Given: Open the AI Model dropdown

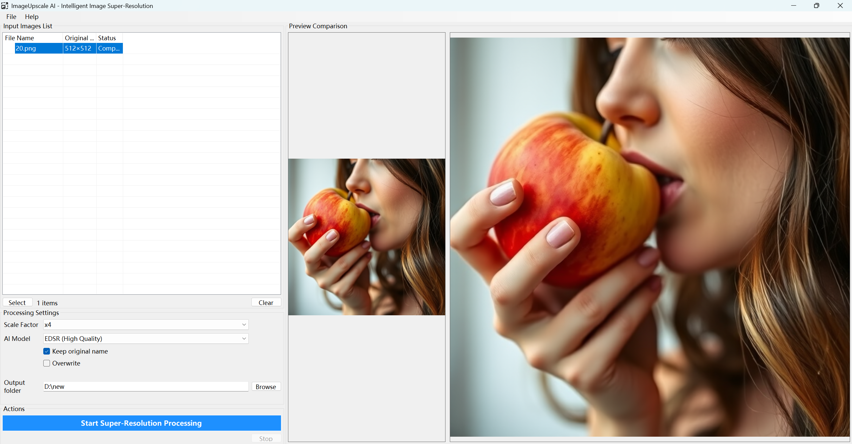Looking at the screenshot, I should [145, 339].
